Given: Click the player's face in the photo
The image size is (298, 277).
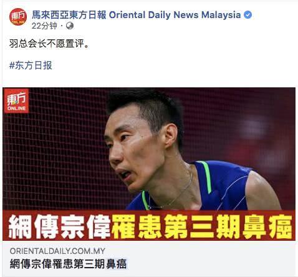Looking at the screenshot, I should [133, 150].
